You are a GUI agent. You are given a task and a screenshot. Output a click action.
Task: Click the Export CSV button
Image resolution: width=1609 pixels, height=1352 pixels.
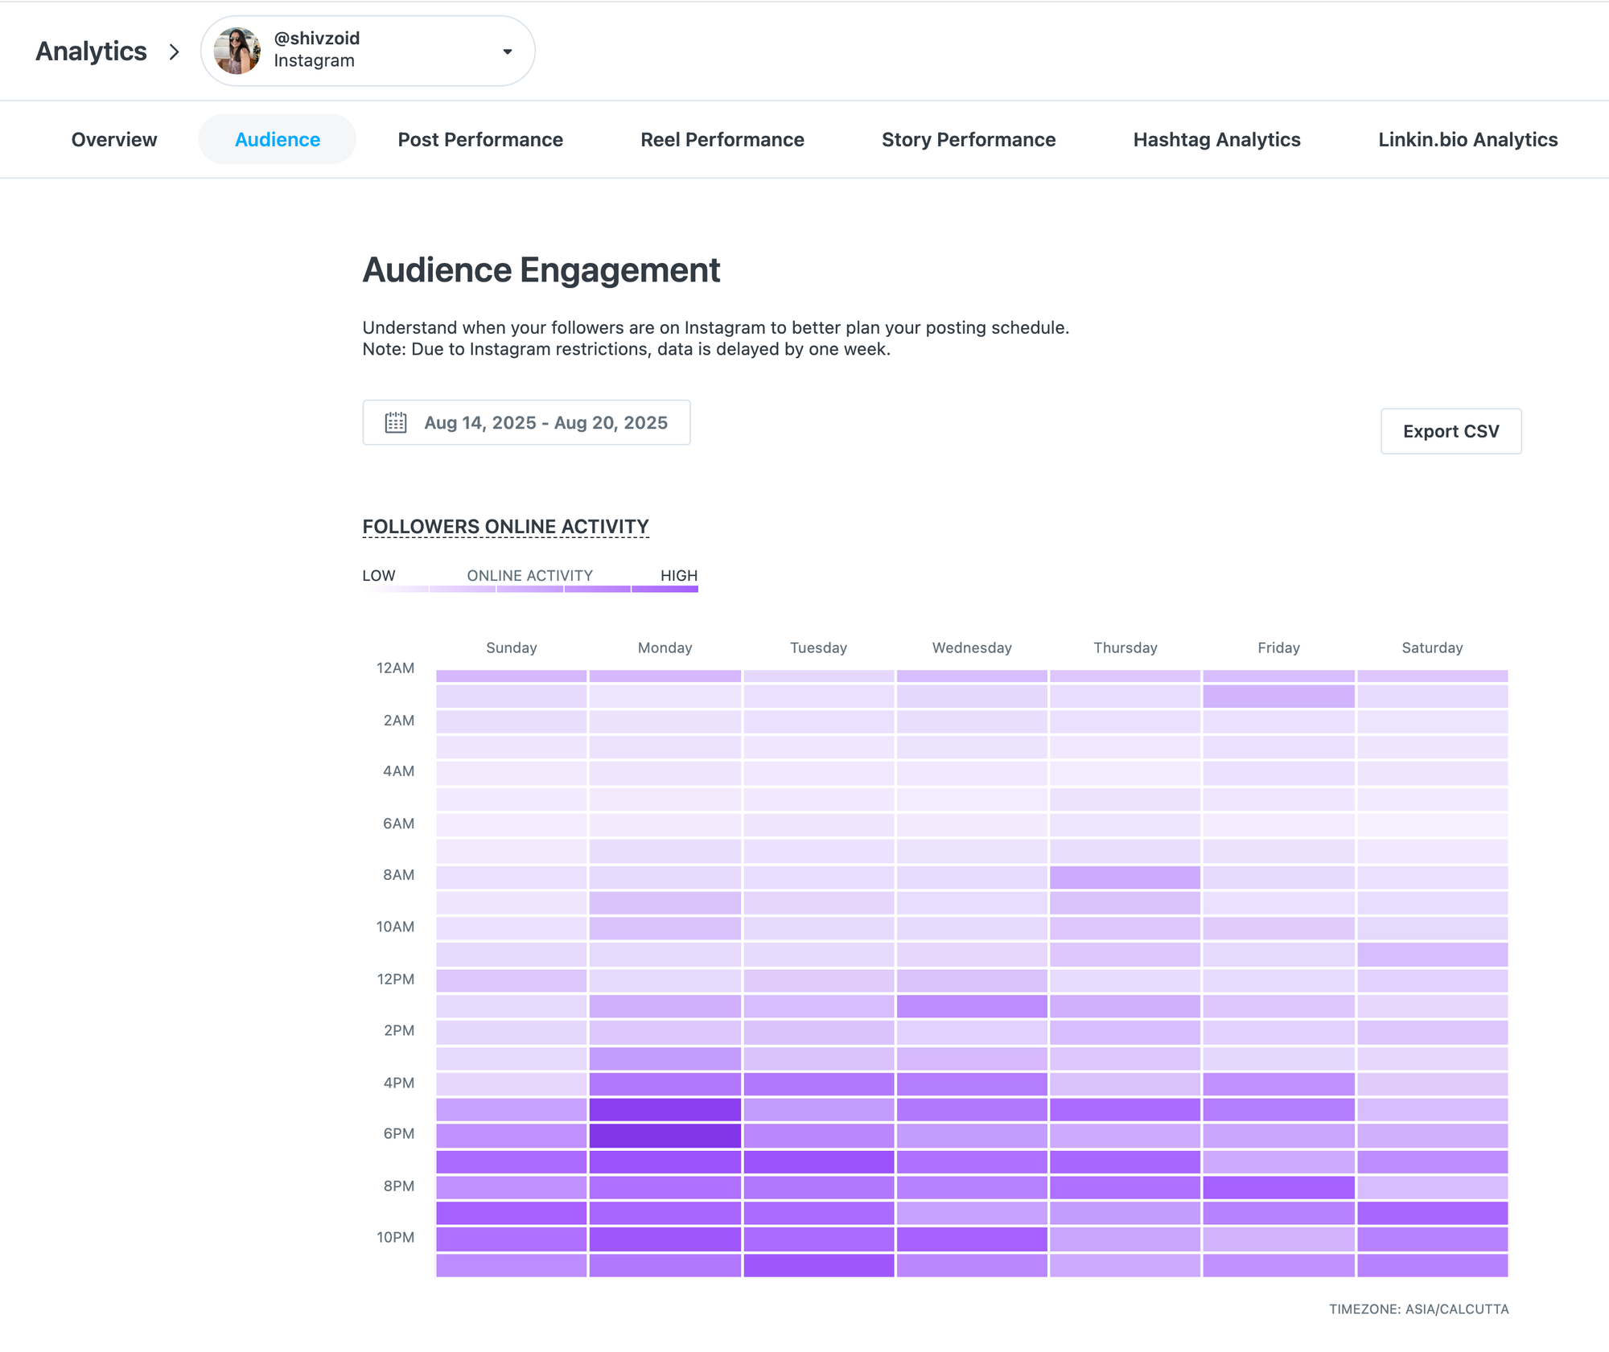click(1450, 430)
